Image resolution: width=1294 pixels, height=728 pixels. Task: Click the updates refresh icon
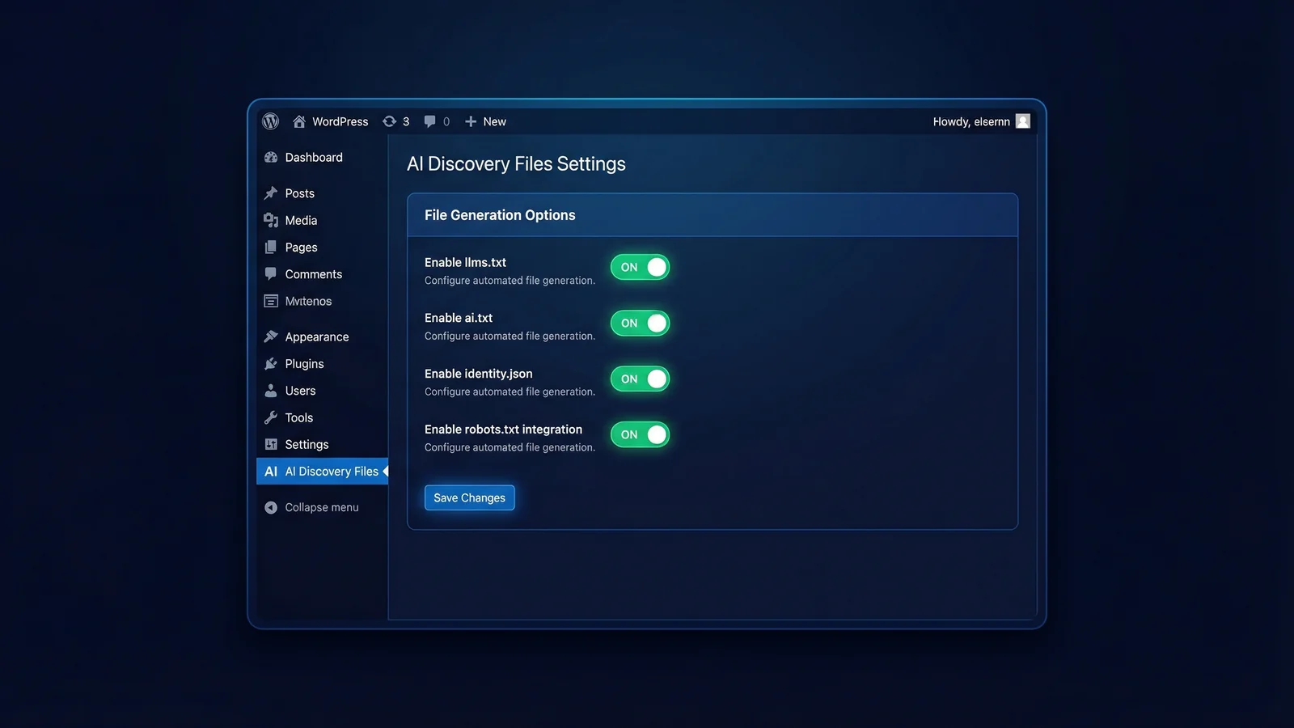pyautogui.click(x=390, y=121)
